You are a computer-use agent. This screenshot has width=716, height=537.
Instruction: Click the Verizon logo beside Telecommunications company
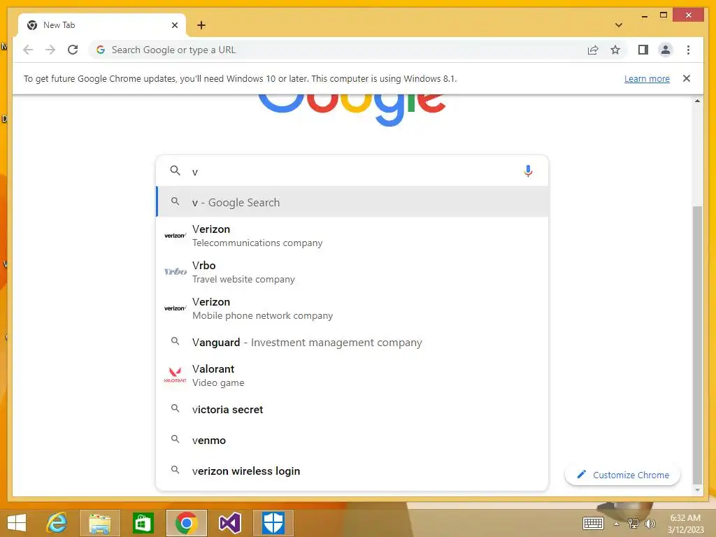[175, 236]
